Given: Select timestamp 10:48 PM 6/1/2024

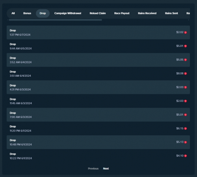Looking at the screenshot, I should [21, 144].
